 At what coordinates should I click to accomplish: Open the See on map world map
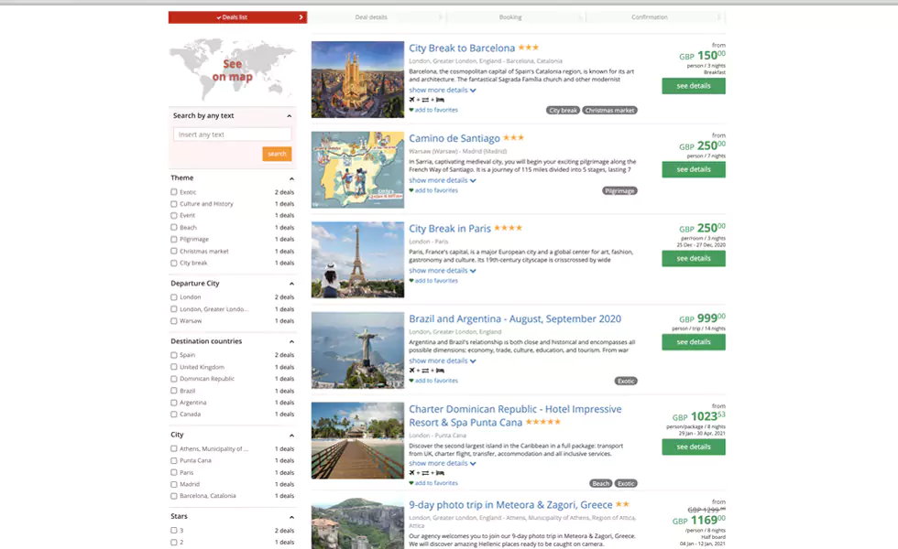232,70
